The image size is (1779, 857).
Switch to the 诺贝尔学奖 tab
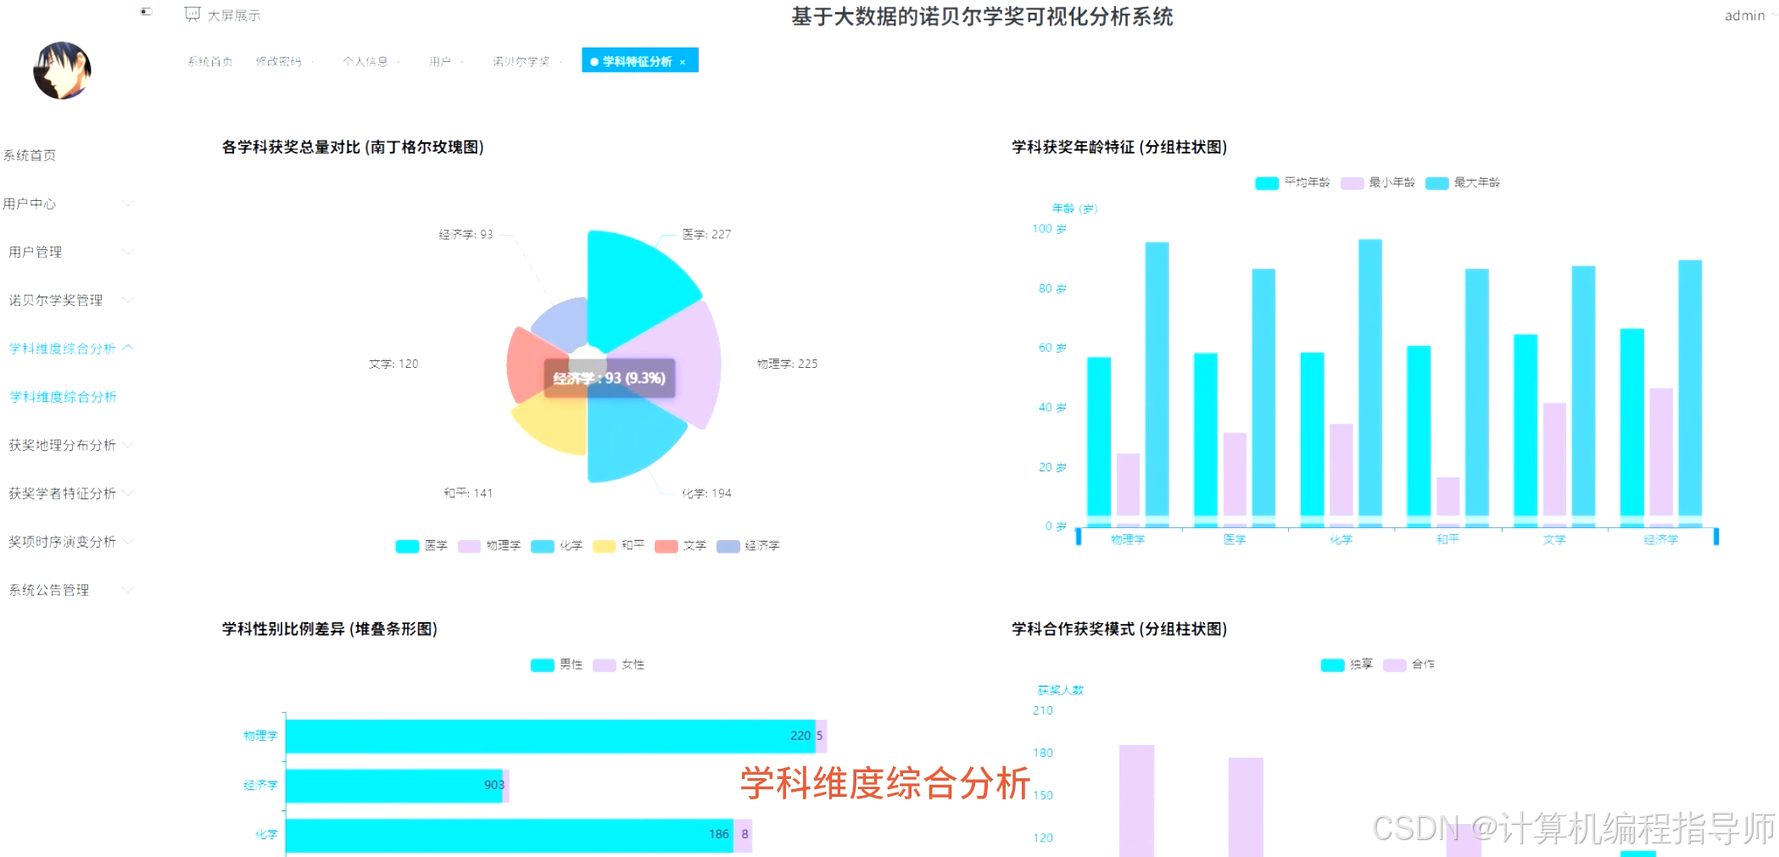coord(521,61)
